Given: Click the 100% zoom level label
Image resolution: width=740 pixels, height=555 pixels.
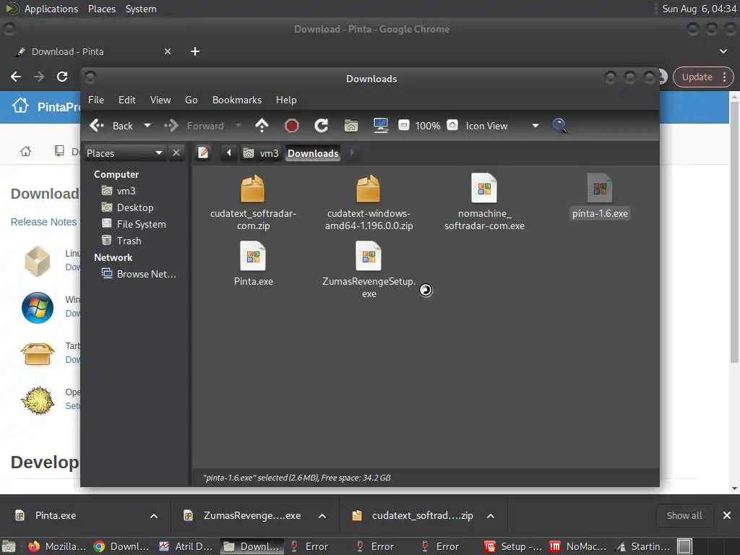Looking at the screenshot, I should point(428,126).
